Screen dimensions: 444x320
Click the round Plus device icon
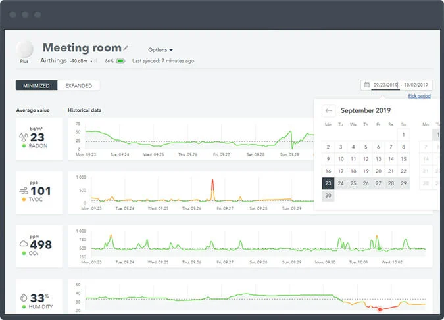[x=25, y=49]
